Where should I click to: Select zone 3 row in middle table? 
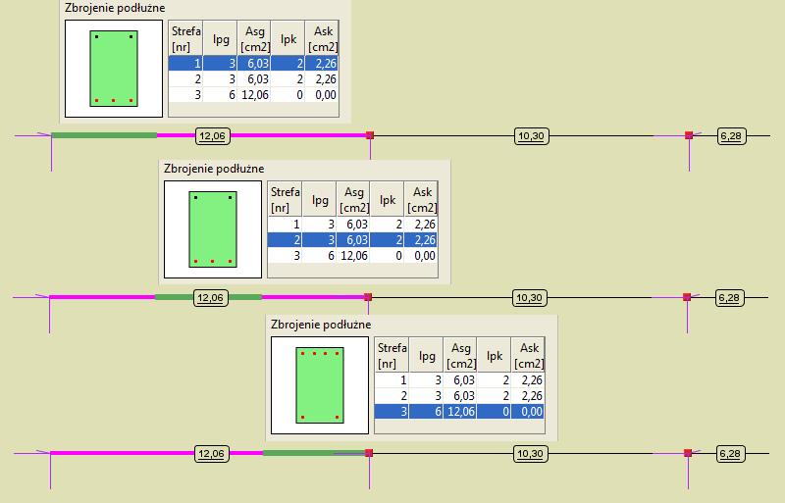352,255
